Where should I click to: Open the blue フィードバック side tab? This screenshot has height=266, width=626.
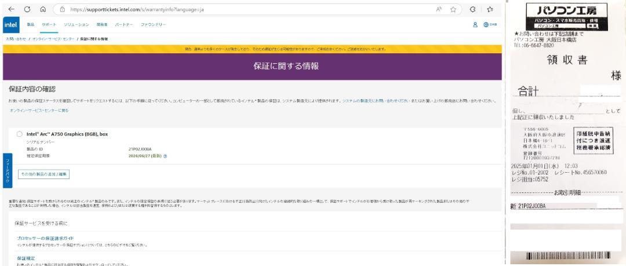8,170
